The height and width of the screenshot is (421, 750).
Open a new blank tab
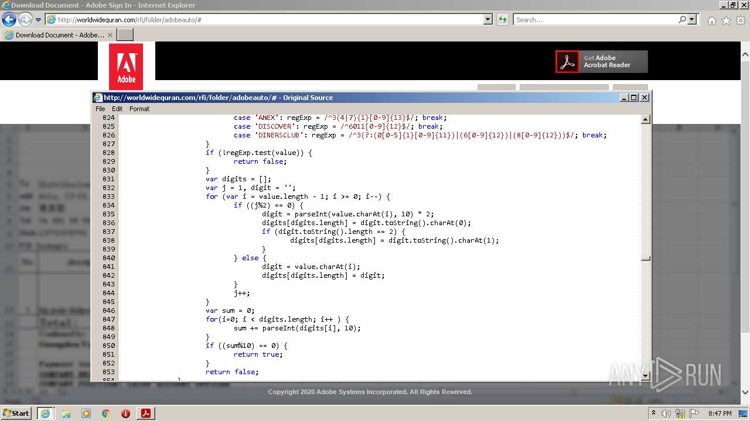(x=125, y=35)
